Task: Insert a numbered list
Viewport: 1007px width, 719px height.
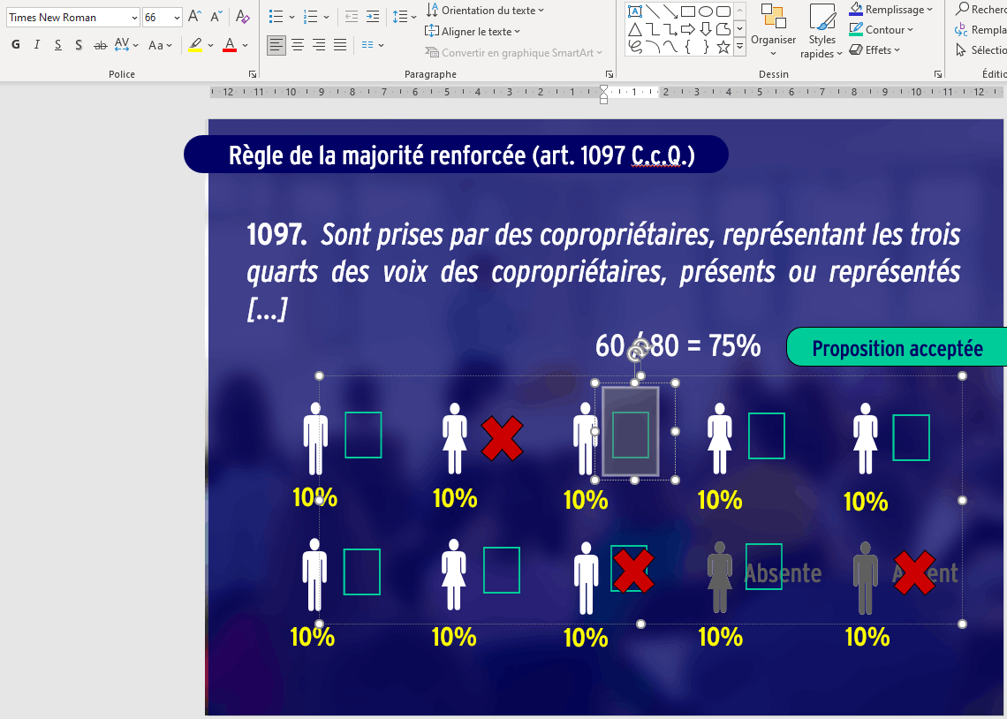Action: tap(311, 17)
